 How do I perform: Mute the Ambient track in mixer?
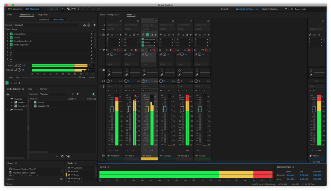108,91
